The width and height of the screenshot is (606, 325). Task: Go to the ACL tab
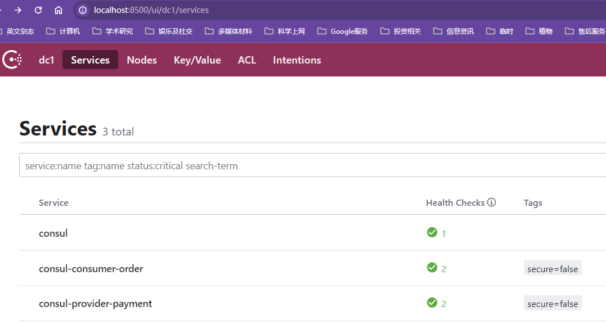247,60
